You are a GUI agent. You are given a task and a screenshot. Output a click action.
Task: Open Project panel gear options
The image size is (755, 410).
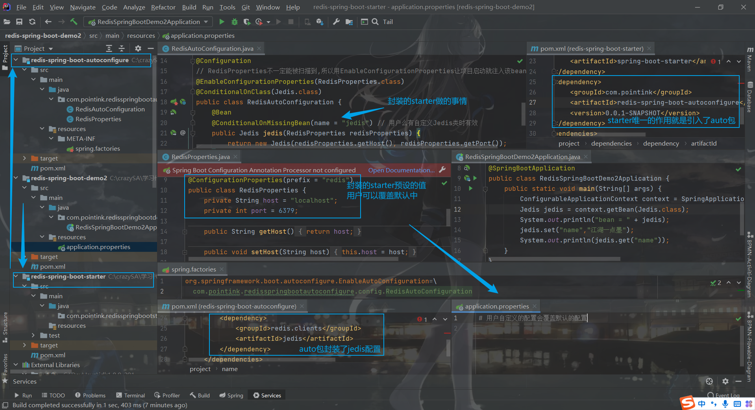[x=138, y=48]
